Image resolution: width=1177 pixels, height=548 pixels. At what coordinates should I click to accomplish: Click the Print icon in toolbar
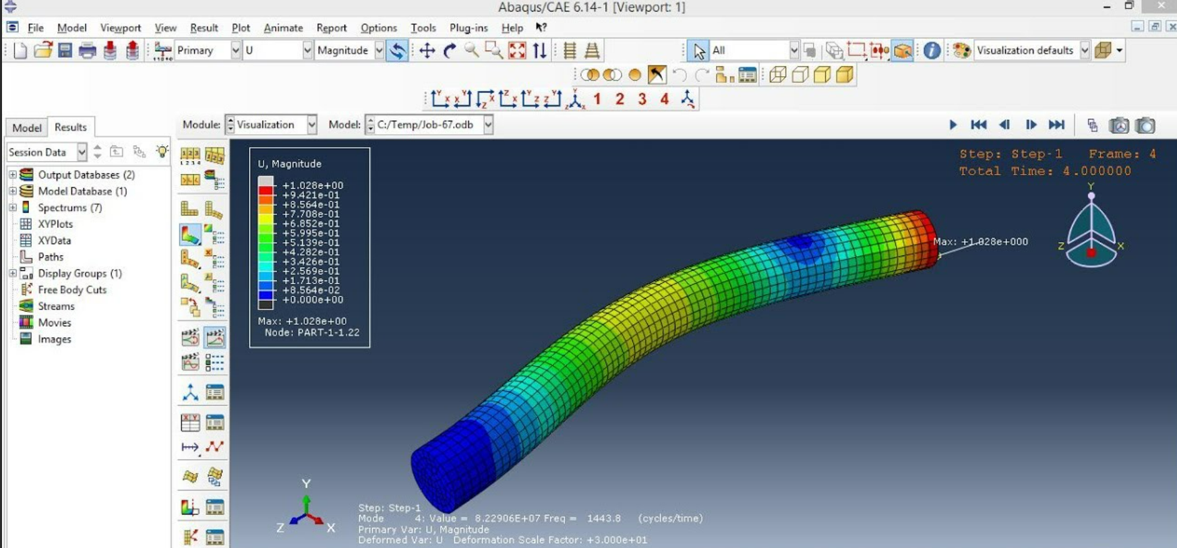87,51
